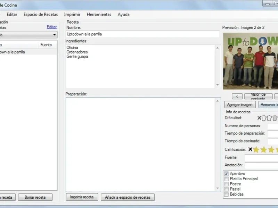Clear rating with the X beside Calificación

[x=250, y=149]
